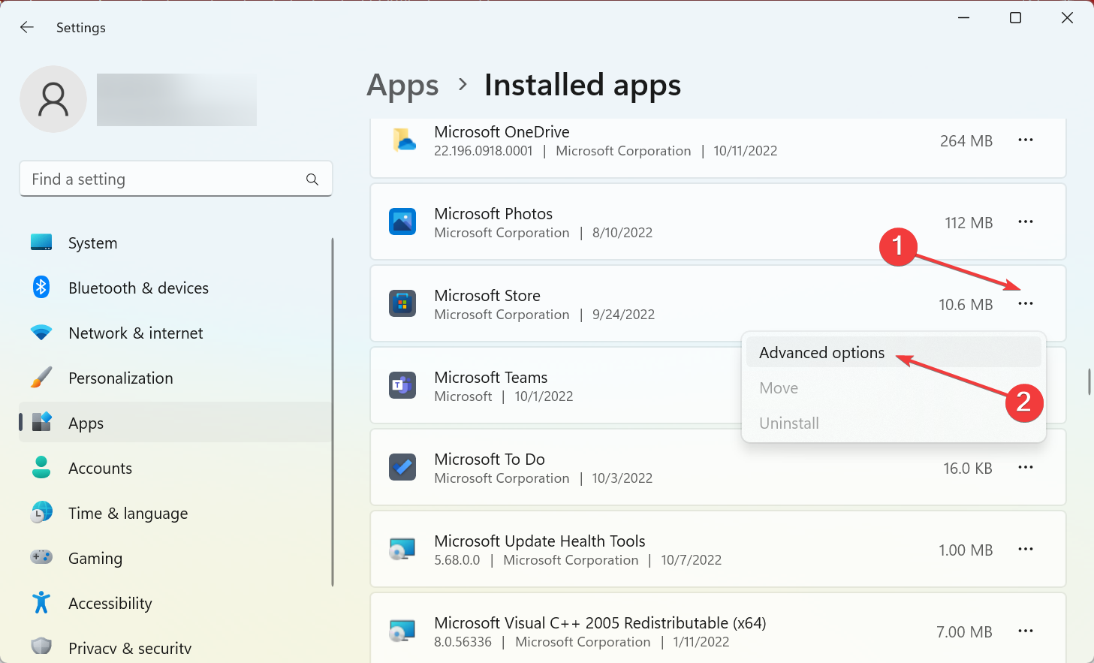Click the Personalization paintbrush icon
The width and height of the screenshot is (1094, 663).
(41, 377)
